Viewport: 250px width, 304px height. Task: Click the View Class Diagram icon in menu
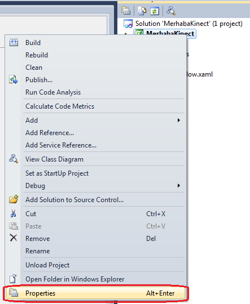(x=14, y=159)
